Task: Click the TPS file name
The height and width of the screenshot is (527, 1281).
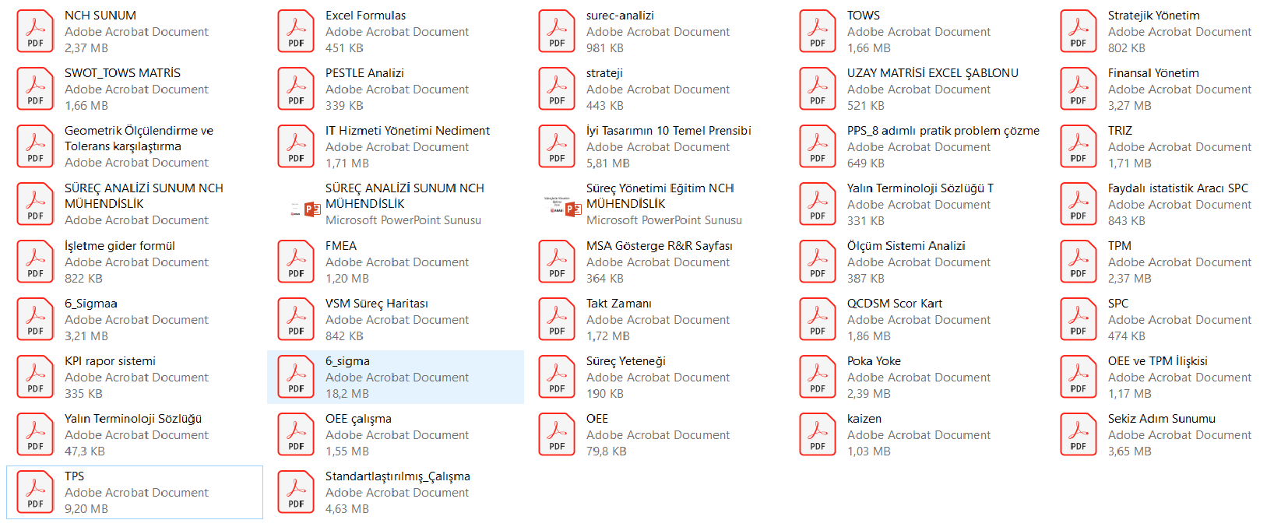Action: [75, 476]
